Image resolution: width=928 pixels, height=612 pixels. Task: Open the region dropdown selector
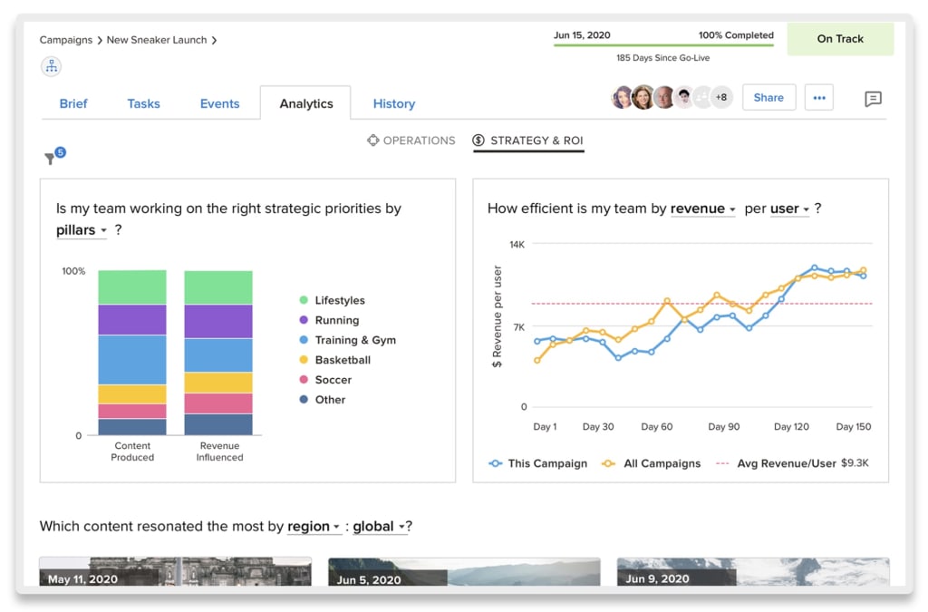click(313, 526)
